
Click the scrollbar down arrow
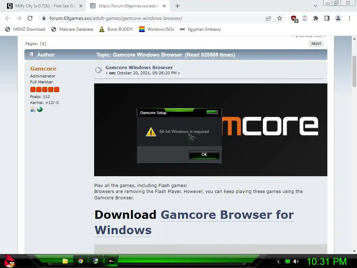point(354,251)
